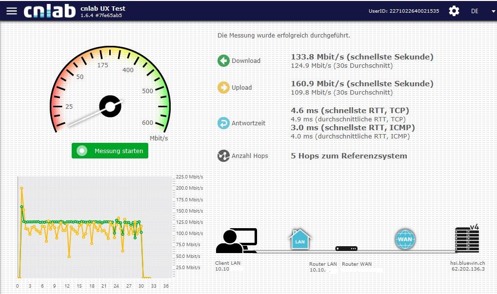Click the Anzahl Hops circular arrows icon

(223, 156)
